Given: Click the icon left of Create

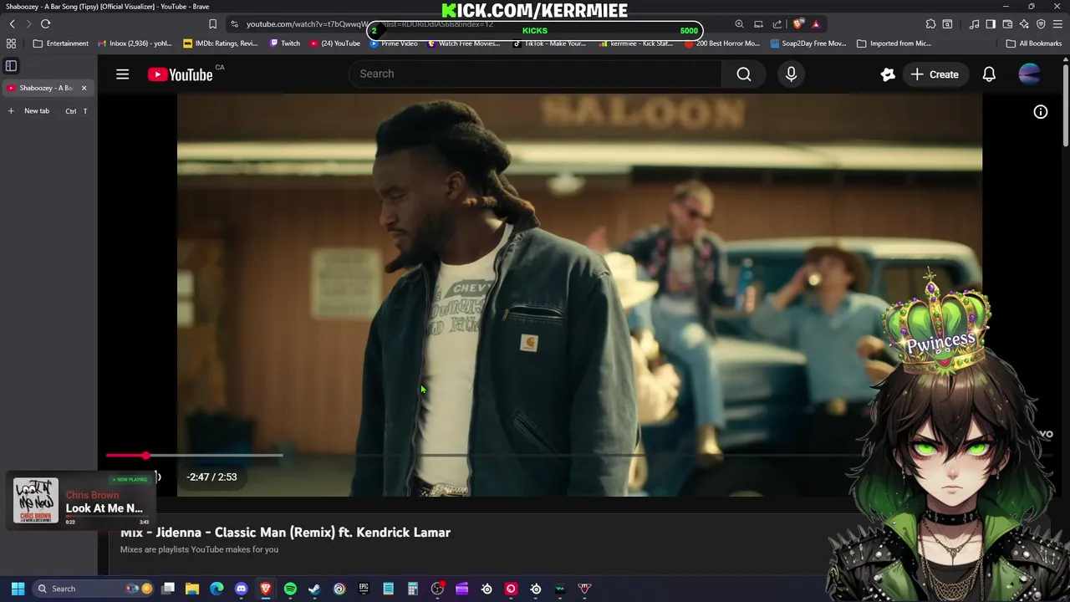Looking at the screenshot, I should coord(888,74).
